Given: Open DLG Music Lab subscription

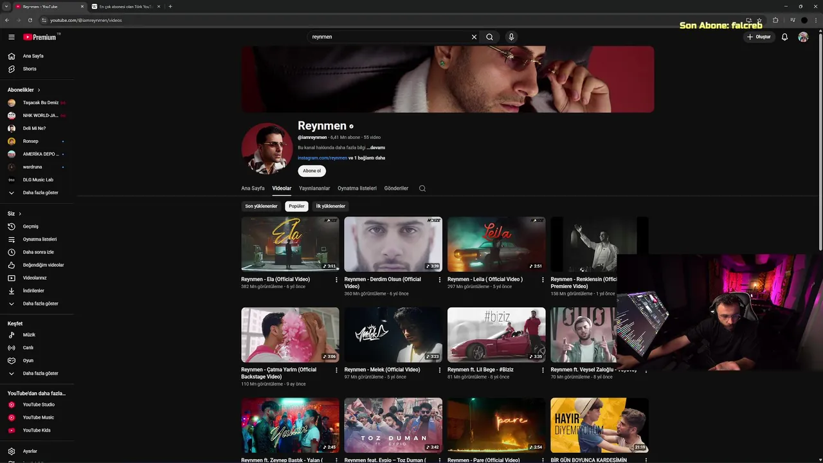Looking at the screenshot, I should [x=37, y=180].
